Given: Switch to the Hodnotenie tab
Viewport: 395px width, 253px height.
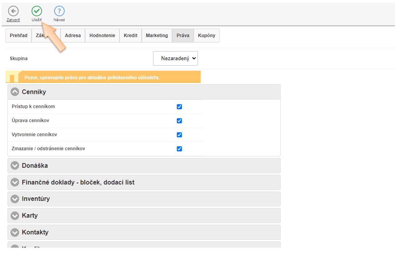Looking at the screenshot, I should 102,36.
